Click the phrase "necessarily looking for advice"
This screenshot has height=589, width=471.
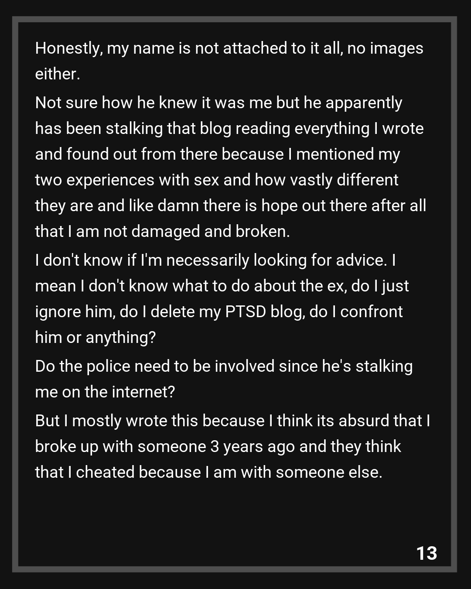tap(276, 260)
